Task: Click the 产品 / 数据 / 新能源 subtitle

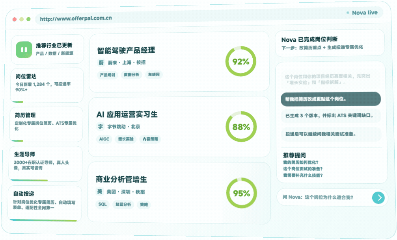Action: [x=54, y=53]
